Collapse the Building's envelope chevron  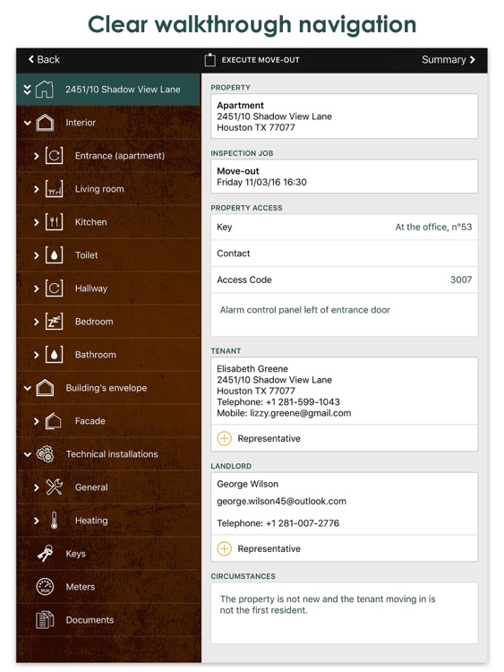pyautogui.click(x=28, y=388)
